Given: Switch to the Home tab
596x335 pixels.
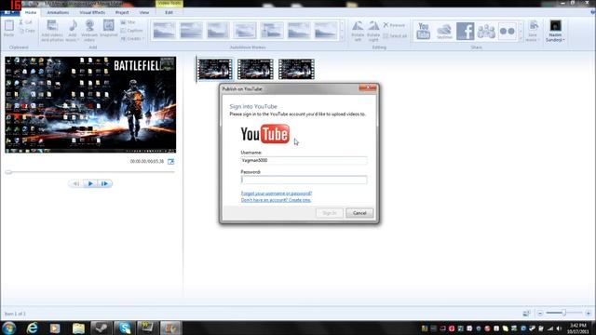Looking at the screenshot, I should (x=31, y=12).
